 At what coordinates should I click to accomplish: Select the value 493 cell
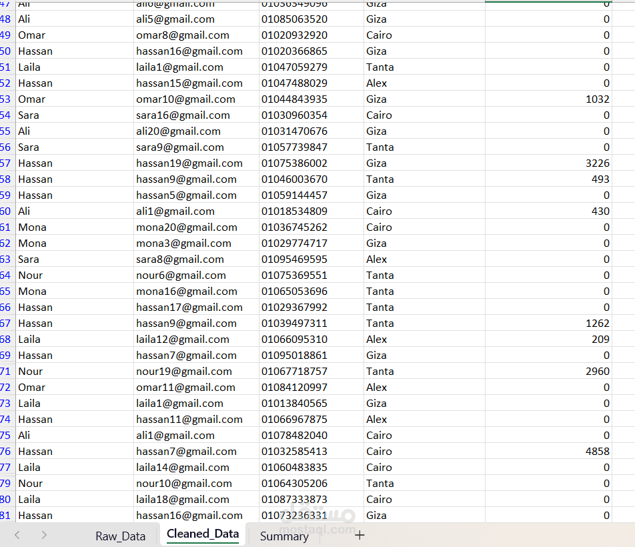pyautogui.click(x=548, y=179)
